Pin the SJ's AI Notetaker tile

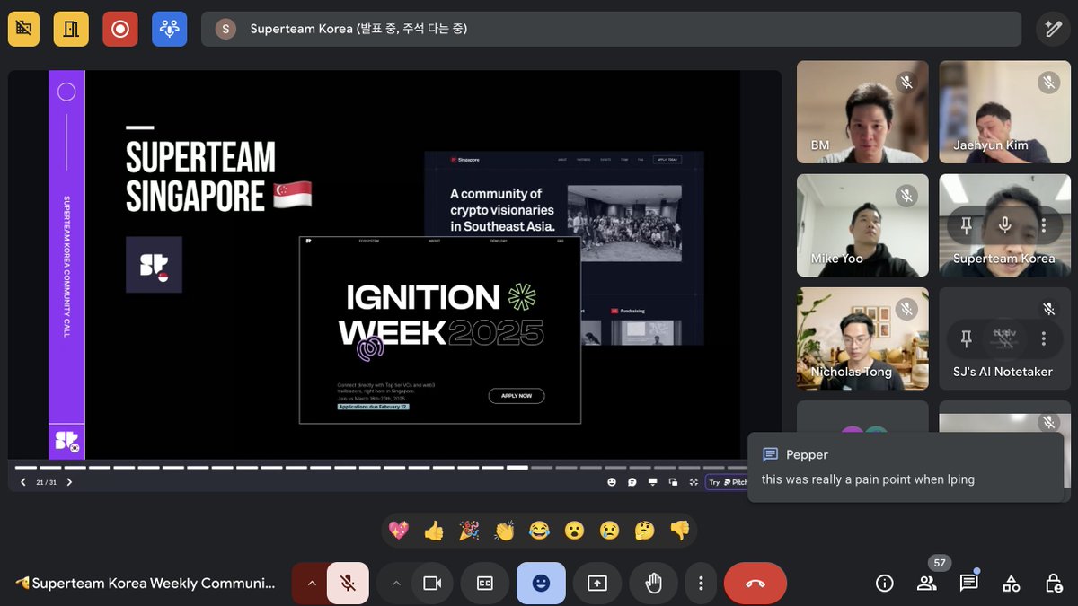click(x=967, y=338)
